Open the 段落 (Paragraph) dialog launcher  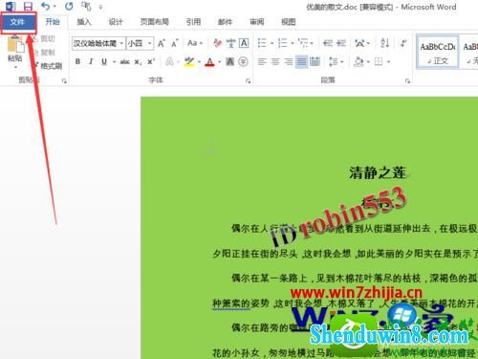(x=407, y=81)
